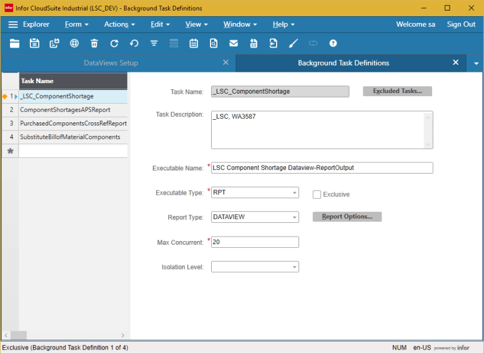Click the grid horizontal scrollbar right arrow
The width and height of the screenshot is (484, 354).
pyautogui.click(x=123, y=335)
